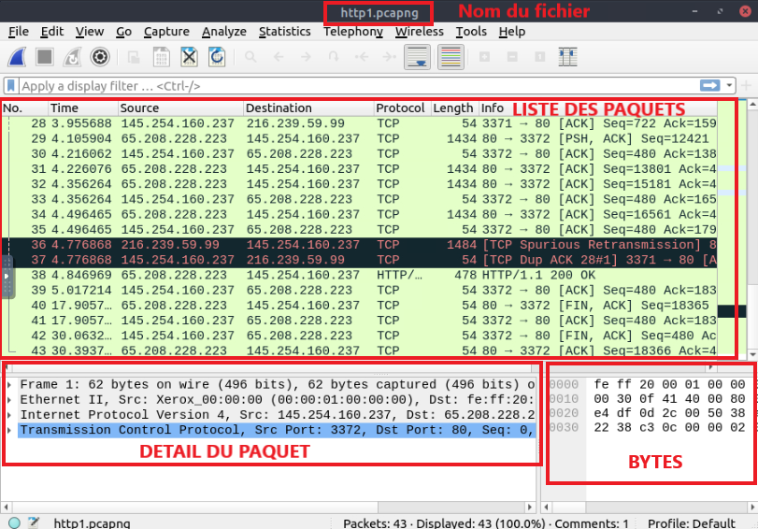Save this capture file icon
The width and height of the screenshot is (758, 529).
click(x=161, y=57)
